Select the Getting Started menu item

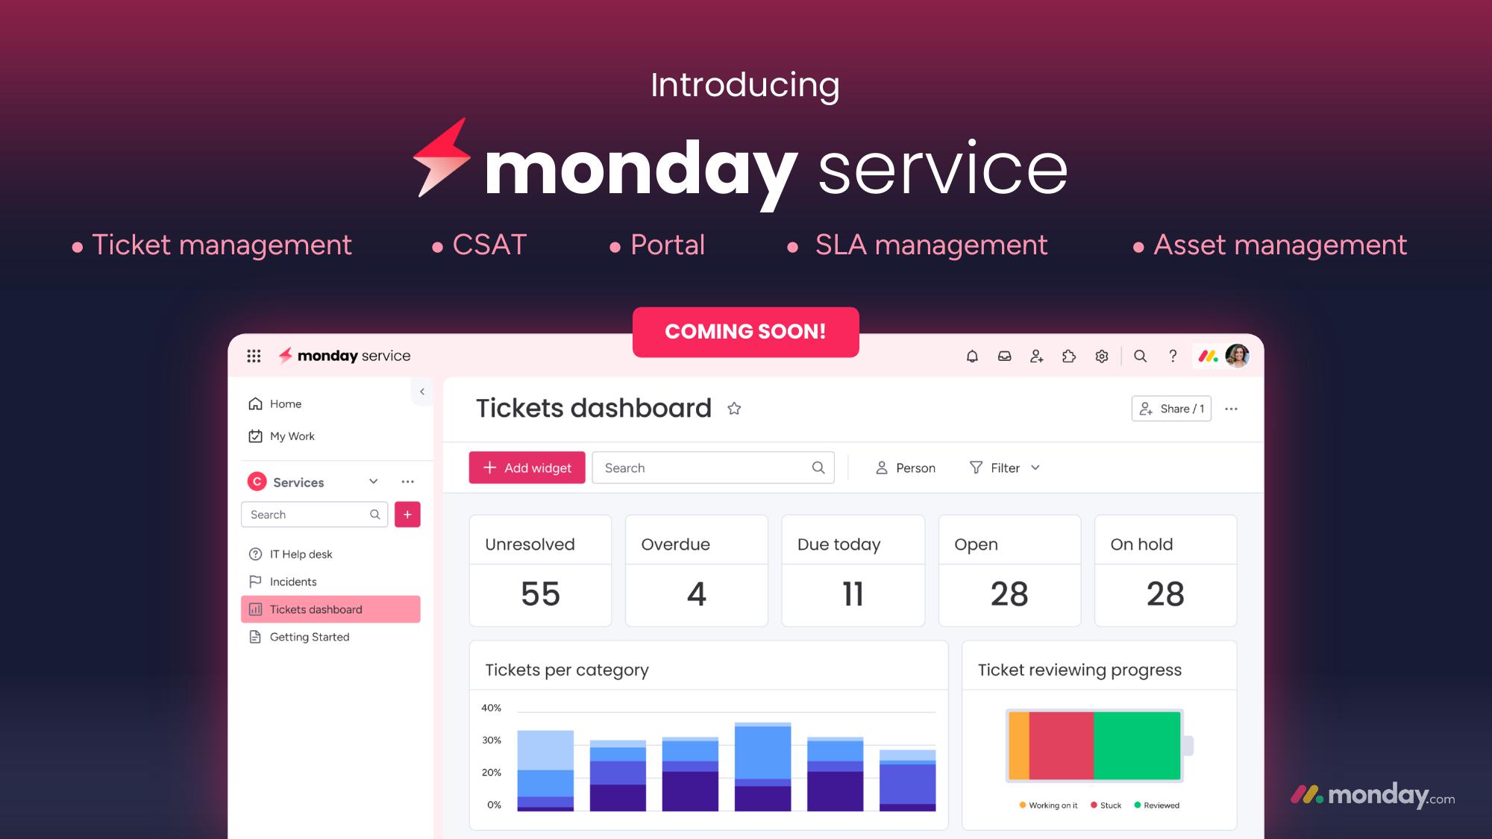click(x=307, y=636)
